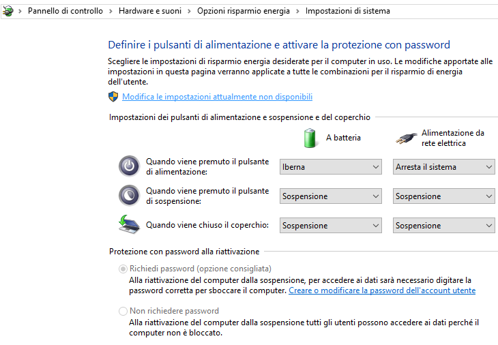Open battery lid close Sospensione dropdown
This screenshot has width=498, height=345.
331,226
